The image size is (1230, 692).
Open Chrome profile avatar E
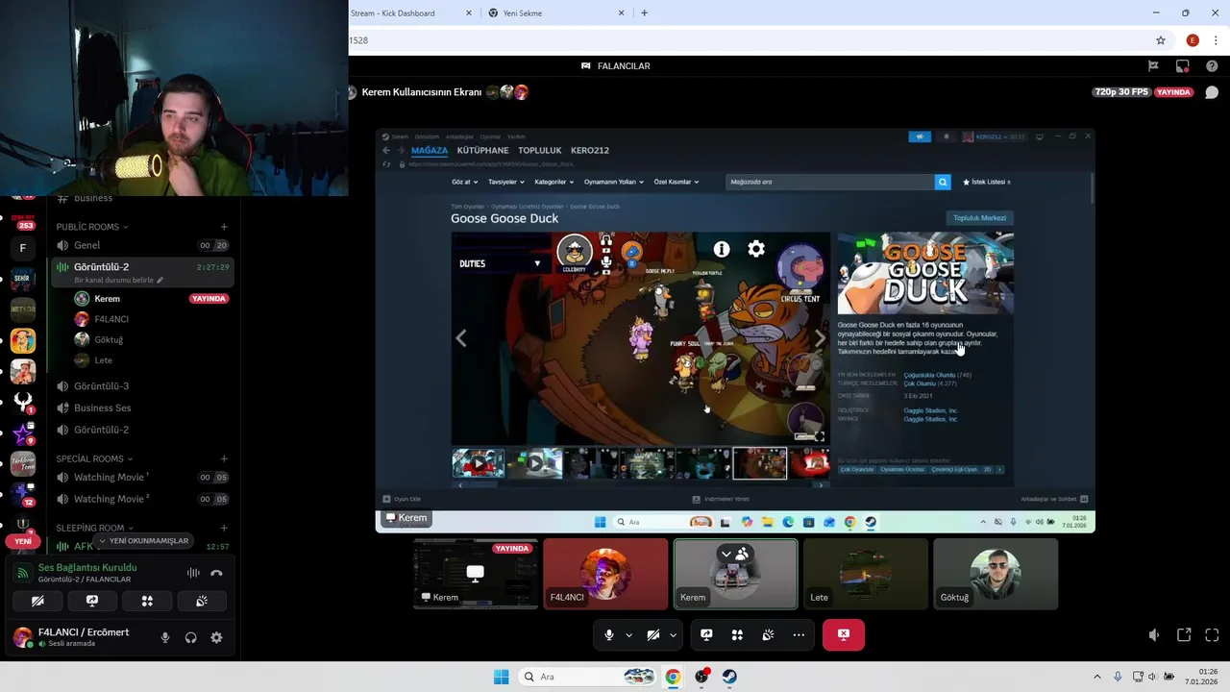click(x=1193, y=40)
